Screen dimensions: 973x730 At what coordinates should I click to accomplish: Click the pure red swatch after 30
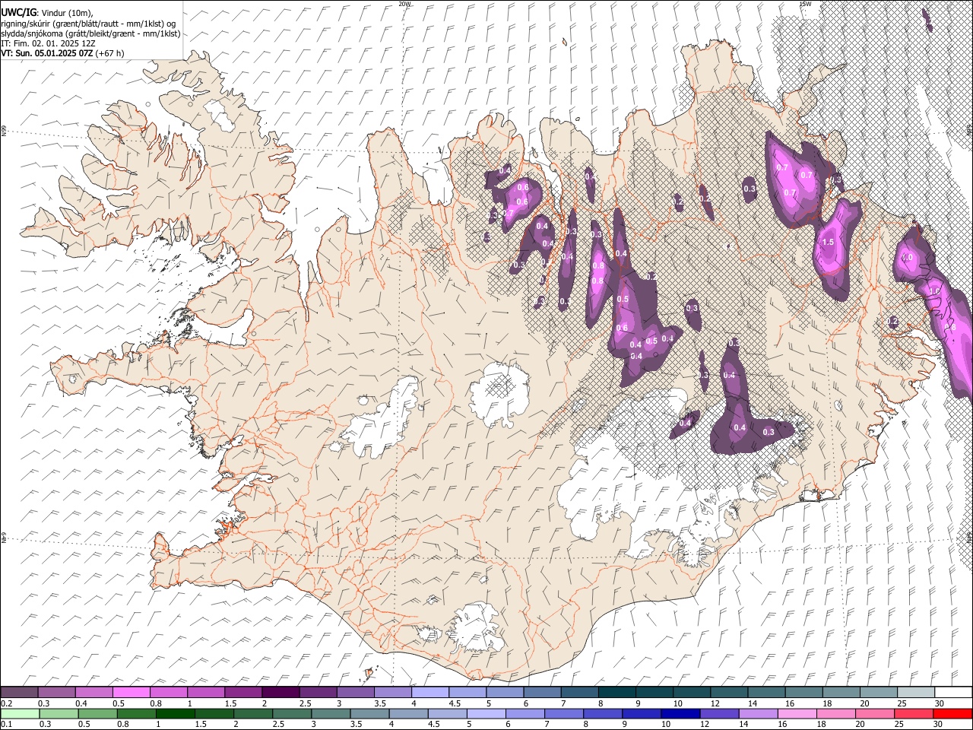(x=952, y=714)
